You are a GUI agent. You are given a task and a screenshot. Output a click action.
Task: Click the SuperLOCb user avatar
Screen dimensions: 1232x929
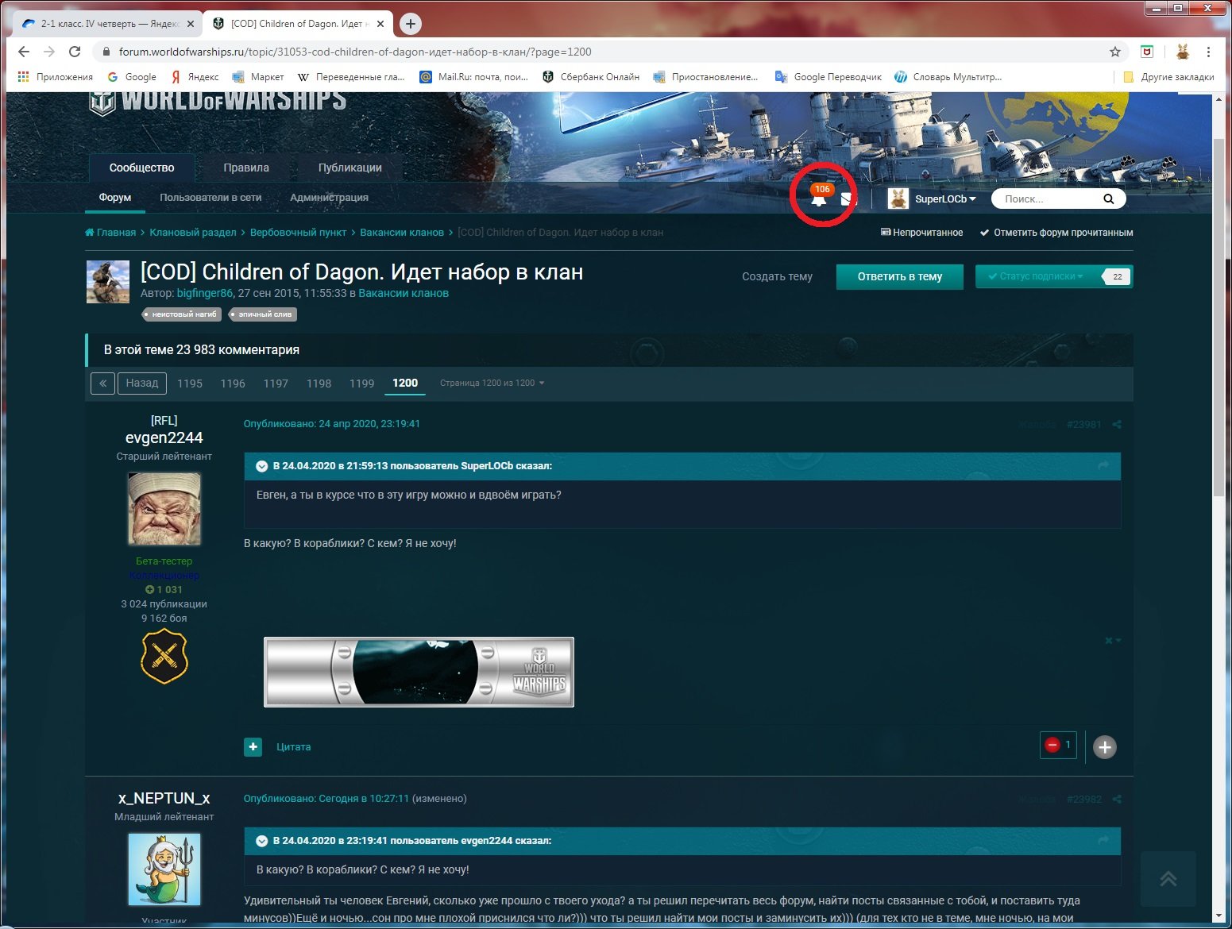point(898,199)
